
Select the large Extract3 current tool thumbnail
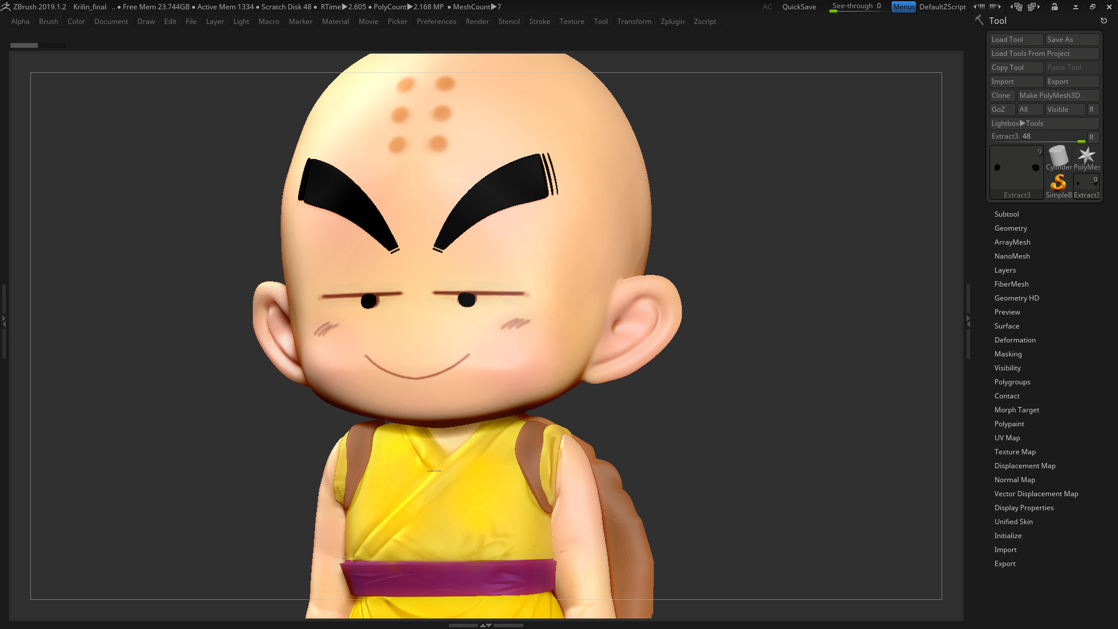[x=1017, y=173]
